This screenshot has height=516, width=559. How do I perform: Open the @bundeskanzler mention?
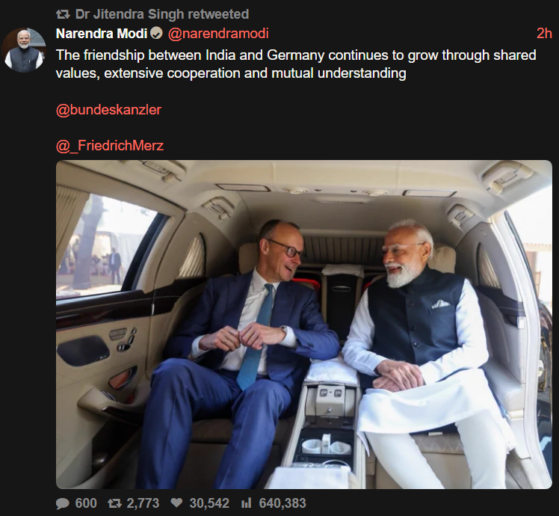[x=108, y=110]
